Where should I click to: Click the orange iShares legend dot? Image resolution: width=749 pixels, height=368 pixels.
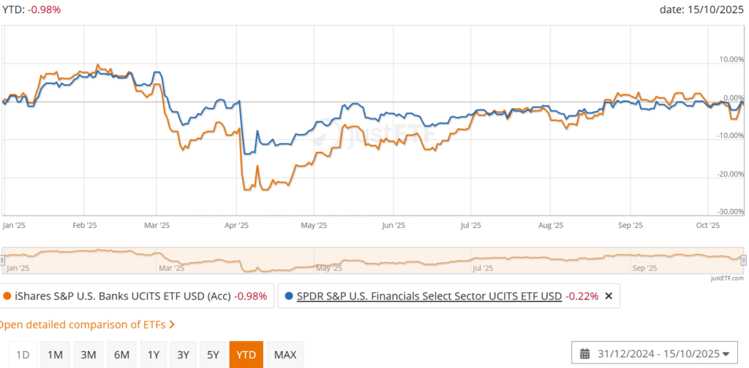click(x=7, y=296)
